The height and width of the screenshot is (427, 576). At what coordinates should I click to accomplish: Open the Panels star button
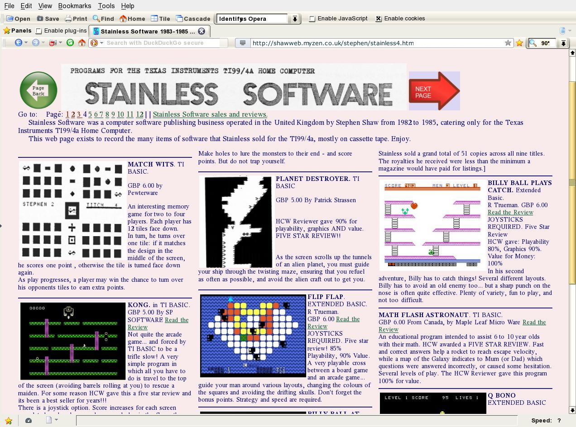[x=17, y=31]
